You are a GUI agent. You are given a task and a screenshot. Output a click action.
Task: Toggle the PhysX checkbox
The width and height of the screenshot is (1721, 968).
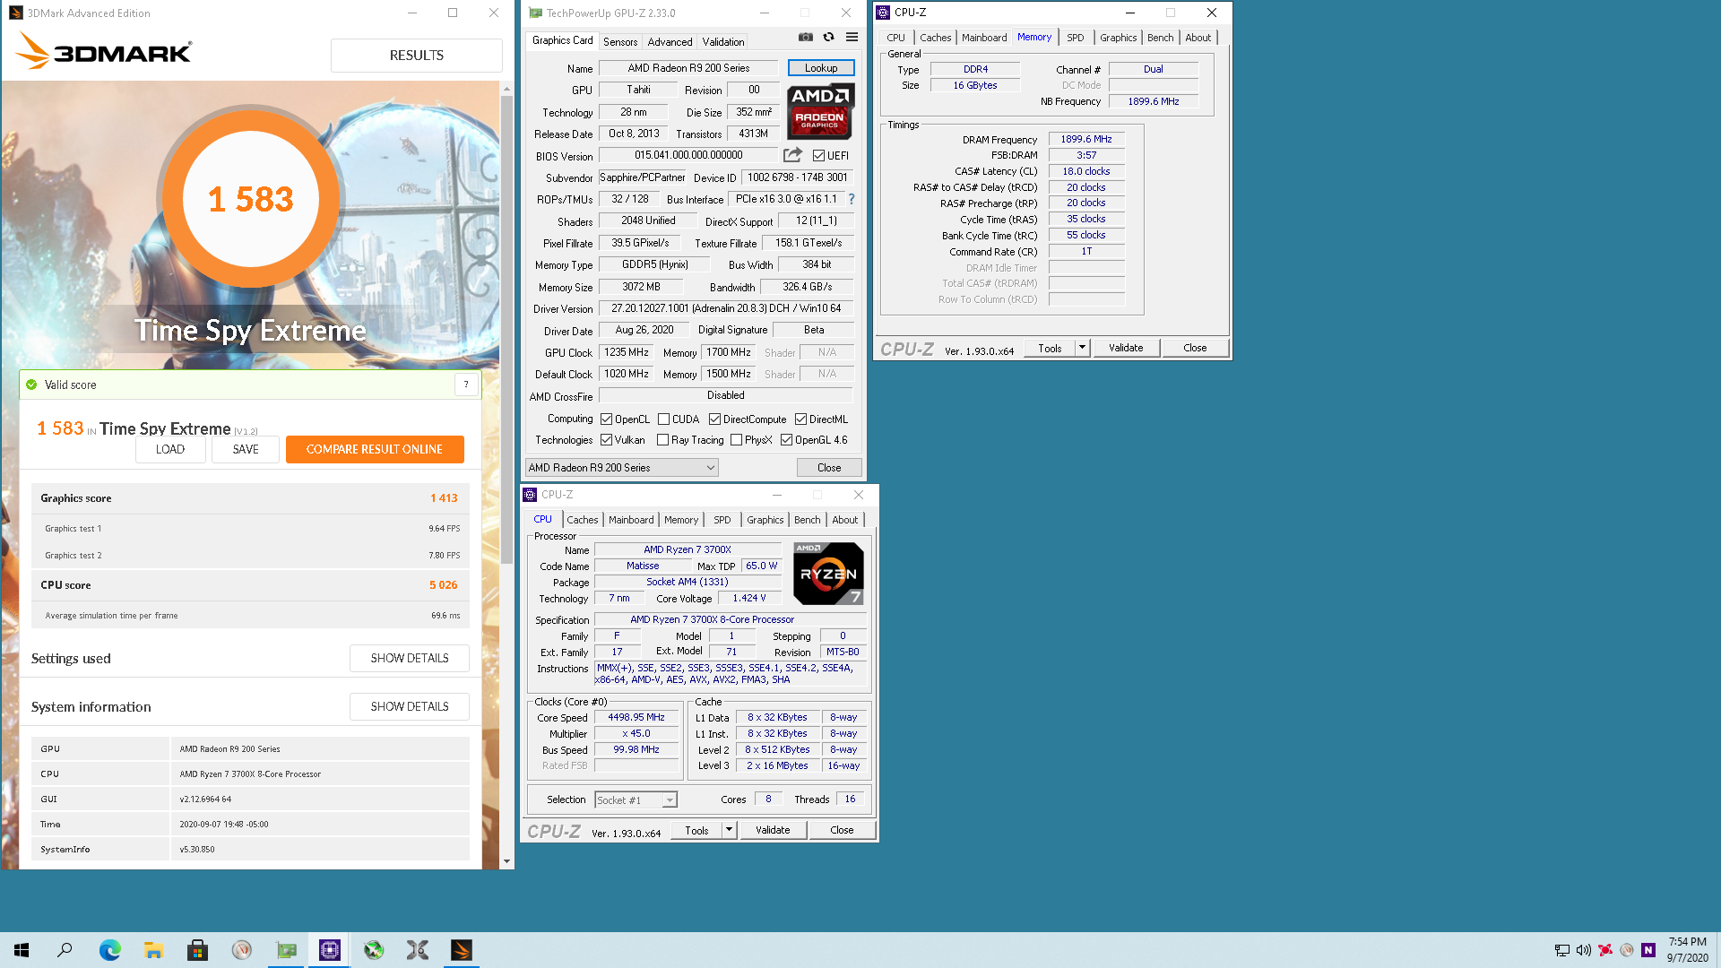pos(736,439)
